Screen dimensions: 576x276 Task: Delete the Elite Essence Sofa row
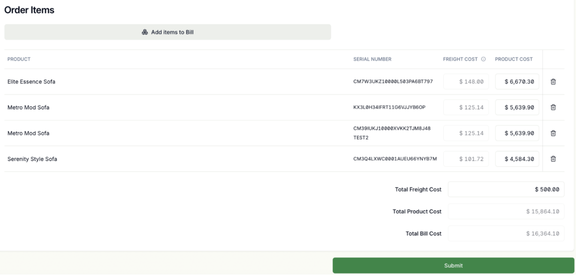(553, 82)
